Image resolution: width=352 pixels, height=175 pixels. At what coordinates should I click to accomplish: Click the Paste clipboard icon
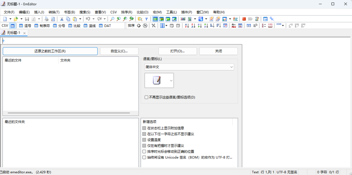click(75, 19)
